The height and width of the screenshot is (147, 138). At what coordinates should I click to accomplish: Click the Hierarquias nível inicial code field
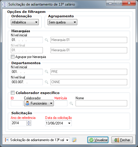27,40
